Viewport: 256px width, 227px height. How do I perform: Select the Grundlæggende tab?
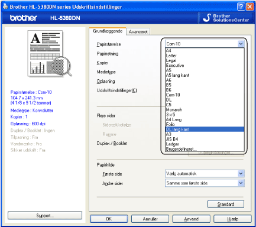[108, 31]
